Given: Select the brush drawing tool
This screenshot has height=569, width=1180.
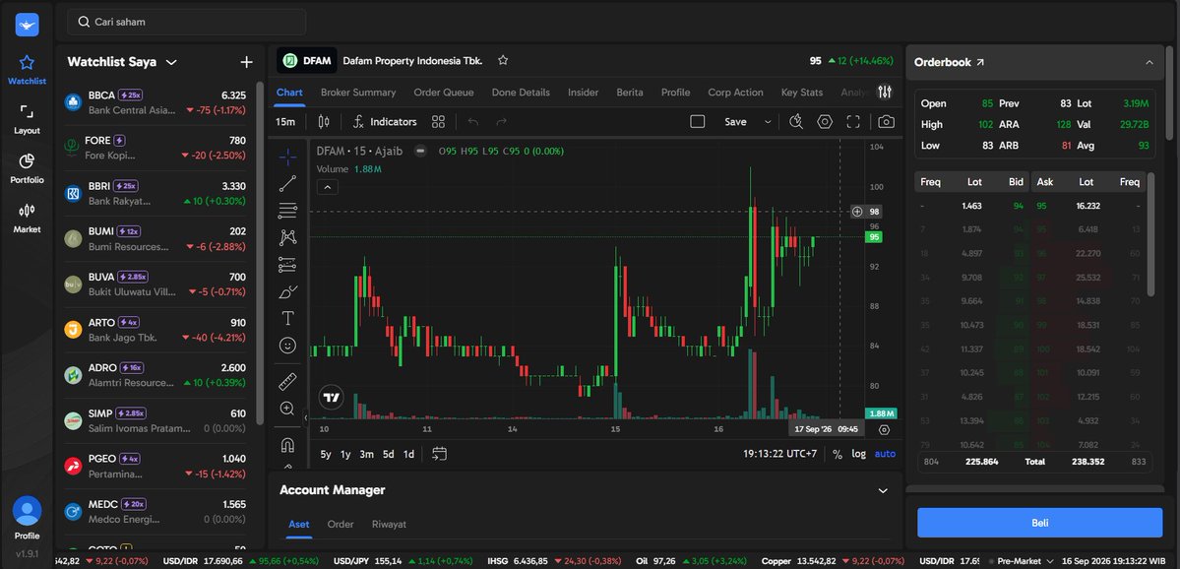Looking at the screenshot, I should point(287,291).
